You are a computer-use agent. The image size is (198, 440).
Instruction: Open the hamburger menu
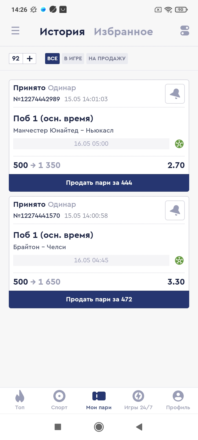click(x=15, y=31)
